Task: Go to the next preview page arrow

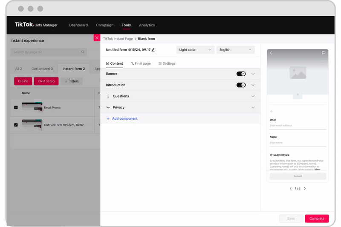Action: tap(305, 189)
